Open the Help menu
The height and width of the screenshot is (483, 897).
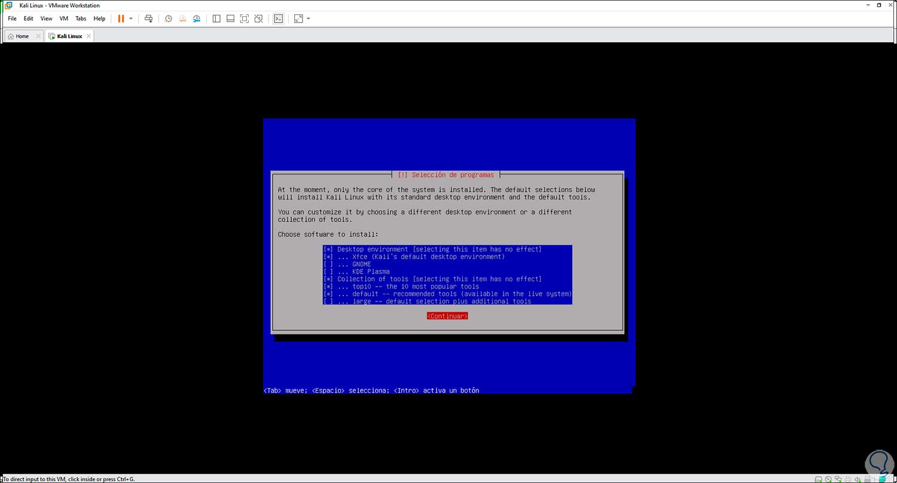(99, 19)
